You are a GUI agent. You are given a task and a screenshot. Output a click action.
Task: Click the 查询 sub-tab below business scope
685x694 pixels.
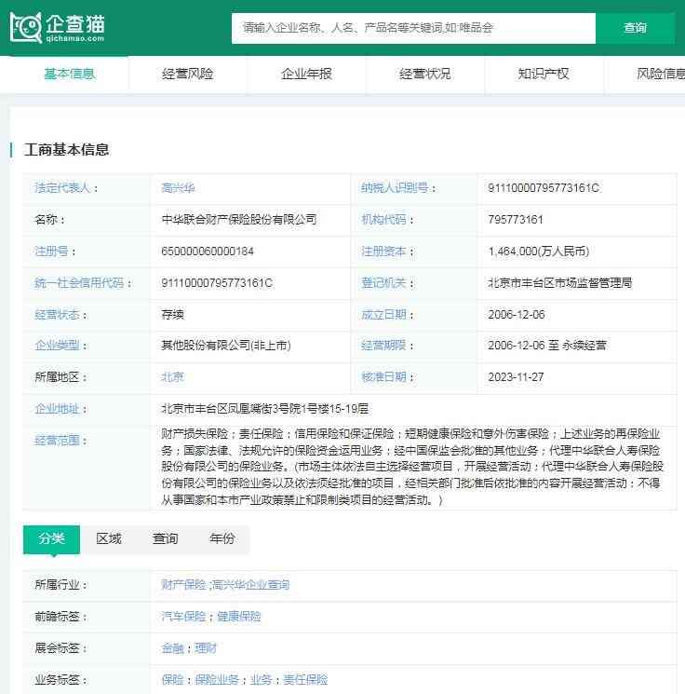click(x=166, y=538)
